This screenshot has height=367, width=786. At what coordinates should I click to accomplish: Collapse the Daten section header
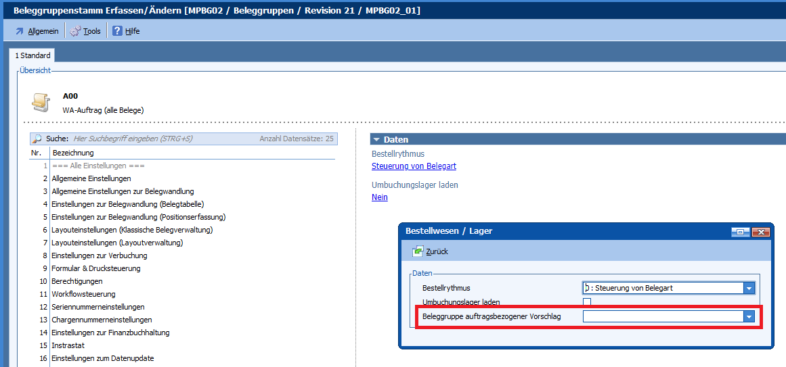377,139
